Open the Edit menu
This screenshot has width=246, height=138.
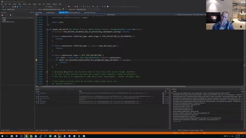click(x=6, y=4)
